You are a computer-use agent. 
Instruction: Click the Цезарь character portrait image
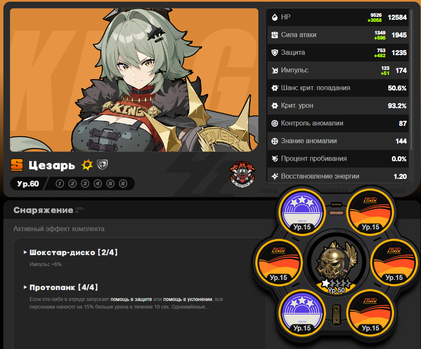pyautogui.click(x=134, y=80)
